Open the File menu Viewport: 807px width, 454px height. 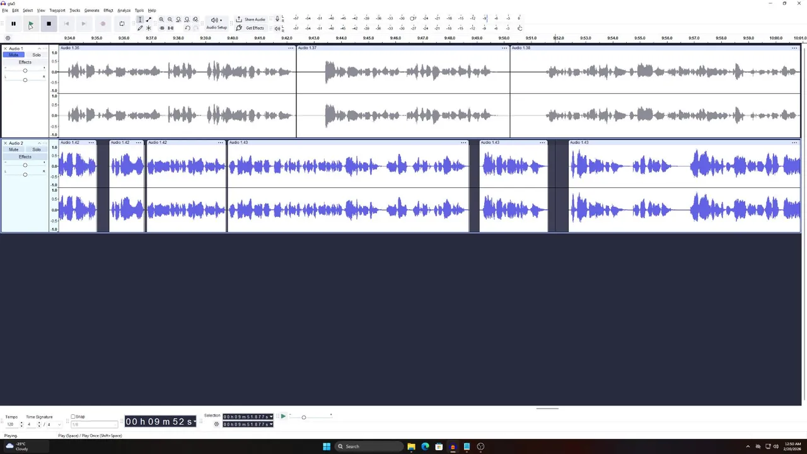click(x=5, y=10)
